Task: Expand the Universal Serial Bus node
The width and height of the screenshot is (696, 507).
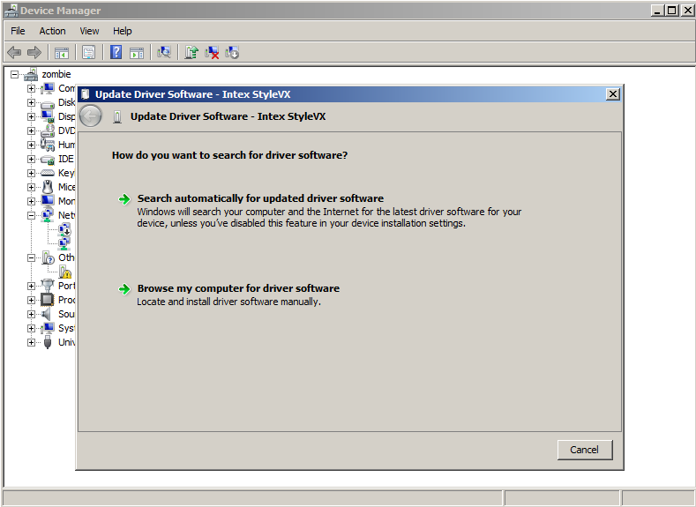Action: click(31, 342)
